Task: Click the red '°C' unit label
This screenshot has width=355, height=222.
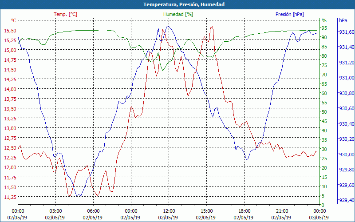Action: 14,20
